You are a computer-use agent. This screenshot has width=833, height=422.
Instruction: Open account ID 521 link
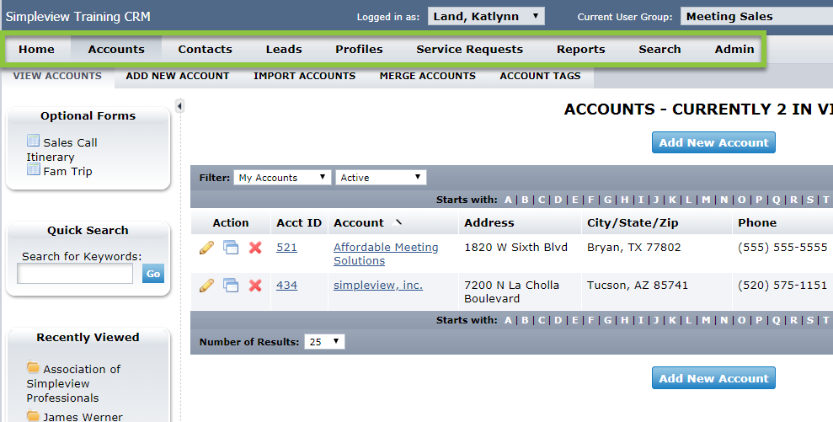tap(286, 247)
